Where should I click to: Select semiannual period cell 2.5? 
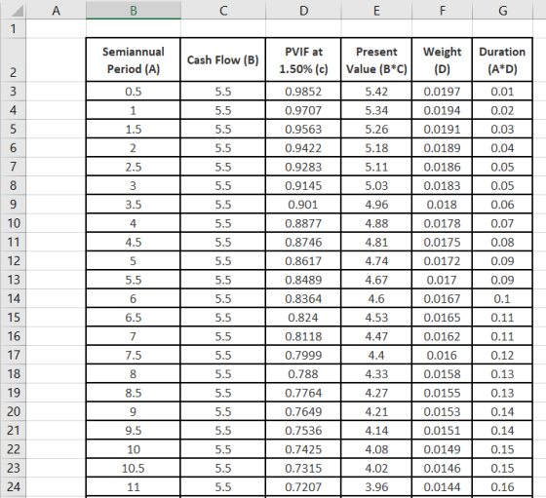134,167
